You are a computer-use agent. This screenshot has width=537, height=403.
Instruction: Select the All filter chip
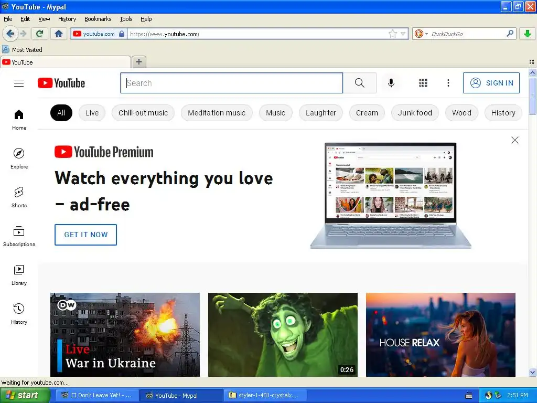coord(61,113)
